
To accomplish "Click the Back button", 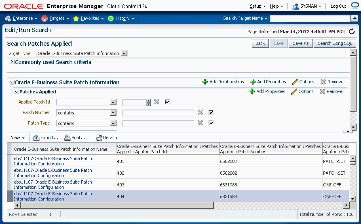I will (x=260, y=43).
